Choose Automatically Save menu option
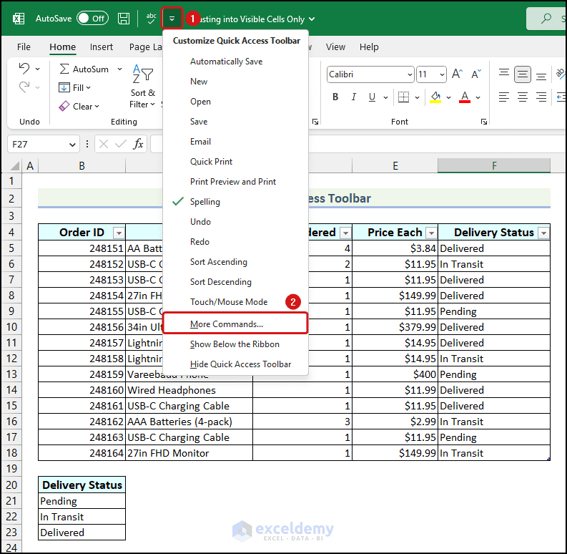This screenshot has height=554, width=567. (x=235, y=62)
